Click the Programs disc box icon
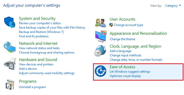This screenshot has width=184, height=95. [x=10, y=84]
